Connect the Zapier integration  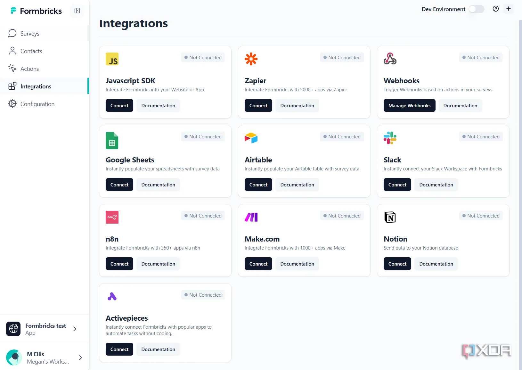(x=258, y=105)
